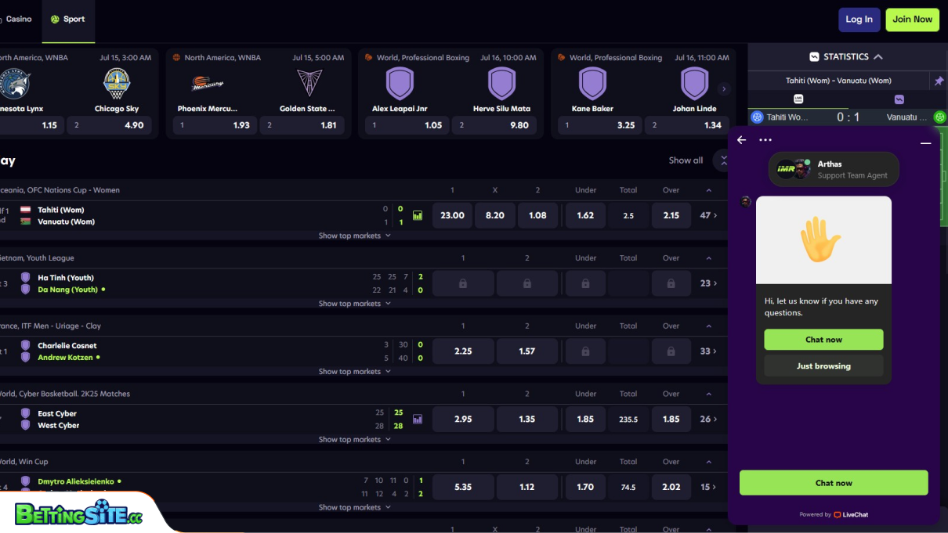The height and width of the screenshot is (533, 948).
Task: Open statistics icon for East Cyber match
Action: [418, 420]
